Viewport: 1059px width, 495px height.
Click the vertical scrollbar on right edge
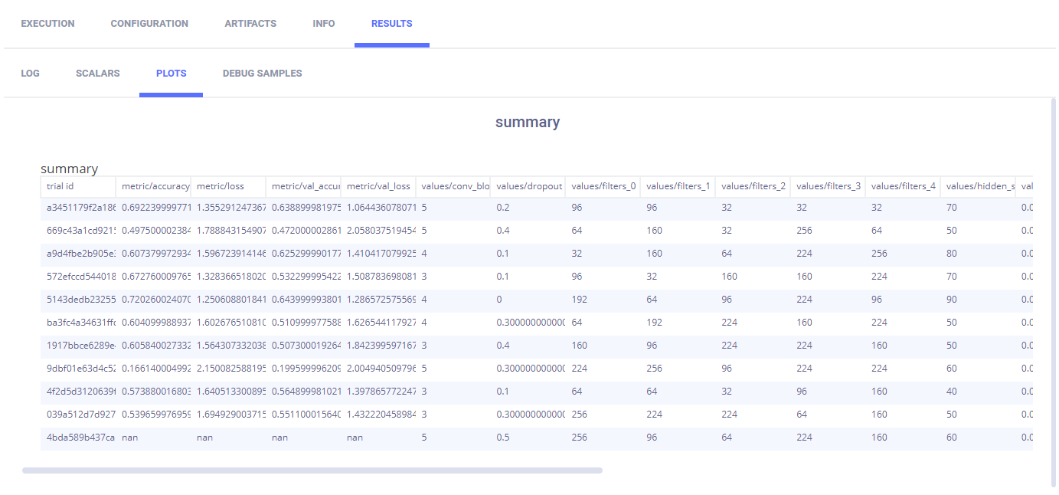1053,291
